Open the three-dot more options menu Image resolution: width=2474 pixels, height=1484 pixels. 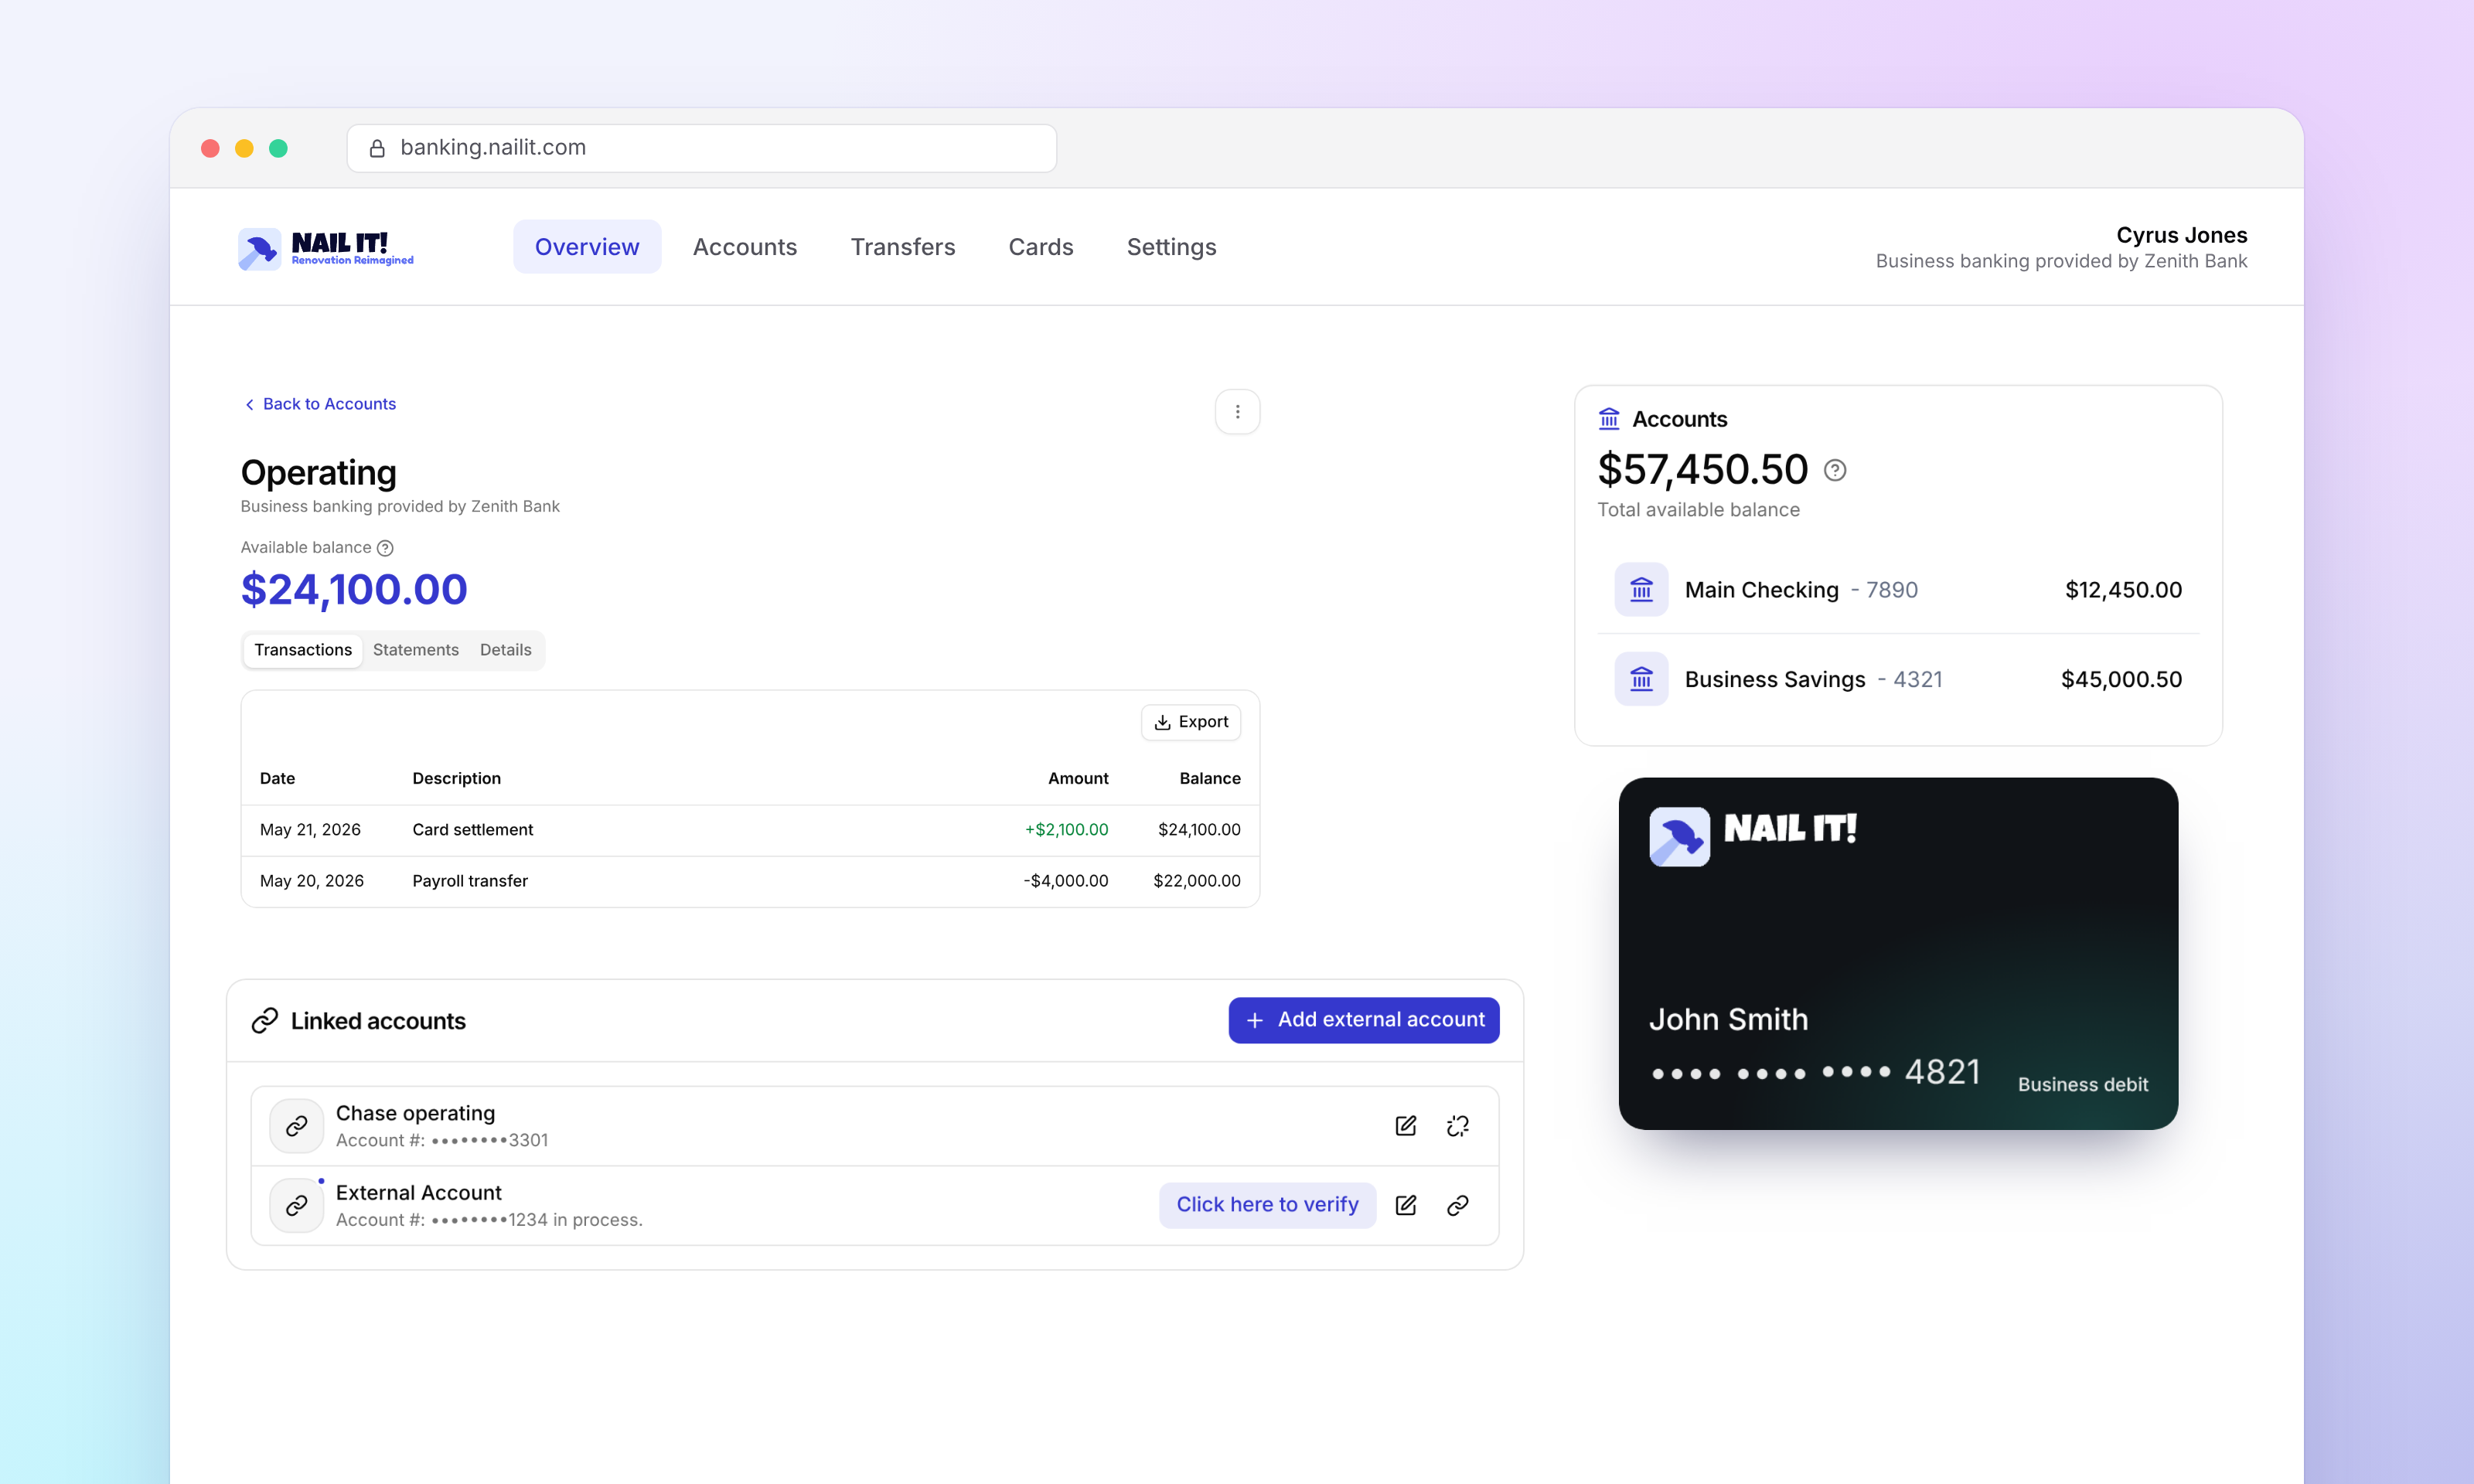point(1237,412)
